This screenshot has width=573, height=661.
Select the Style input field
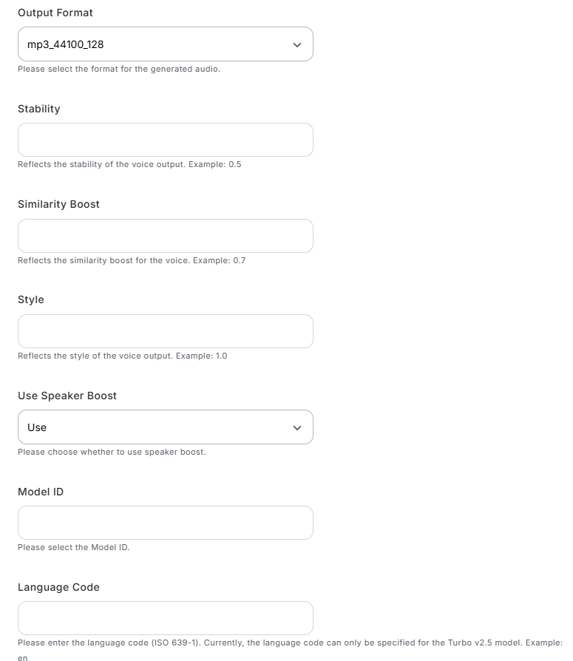point(166,331)
